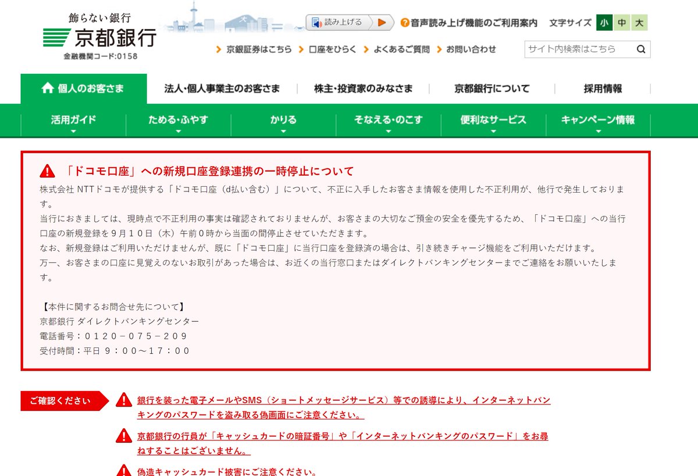The image size is (698, 476).
Task: Click the home icon in 個人のお客さま tab
Action: tap(48, 88)
